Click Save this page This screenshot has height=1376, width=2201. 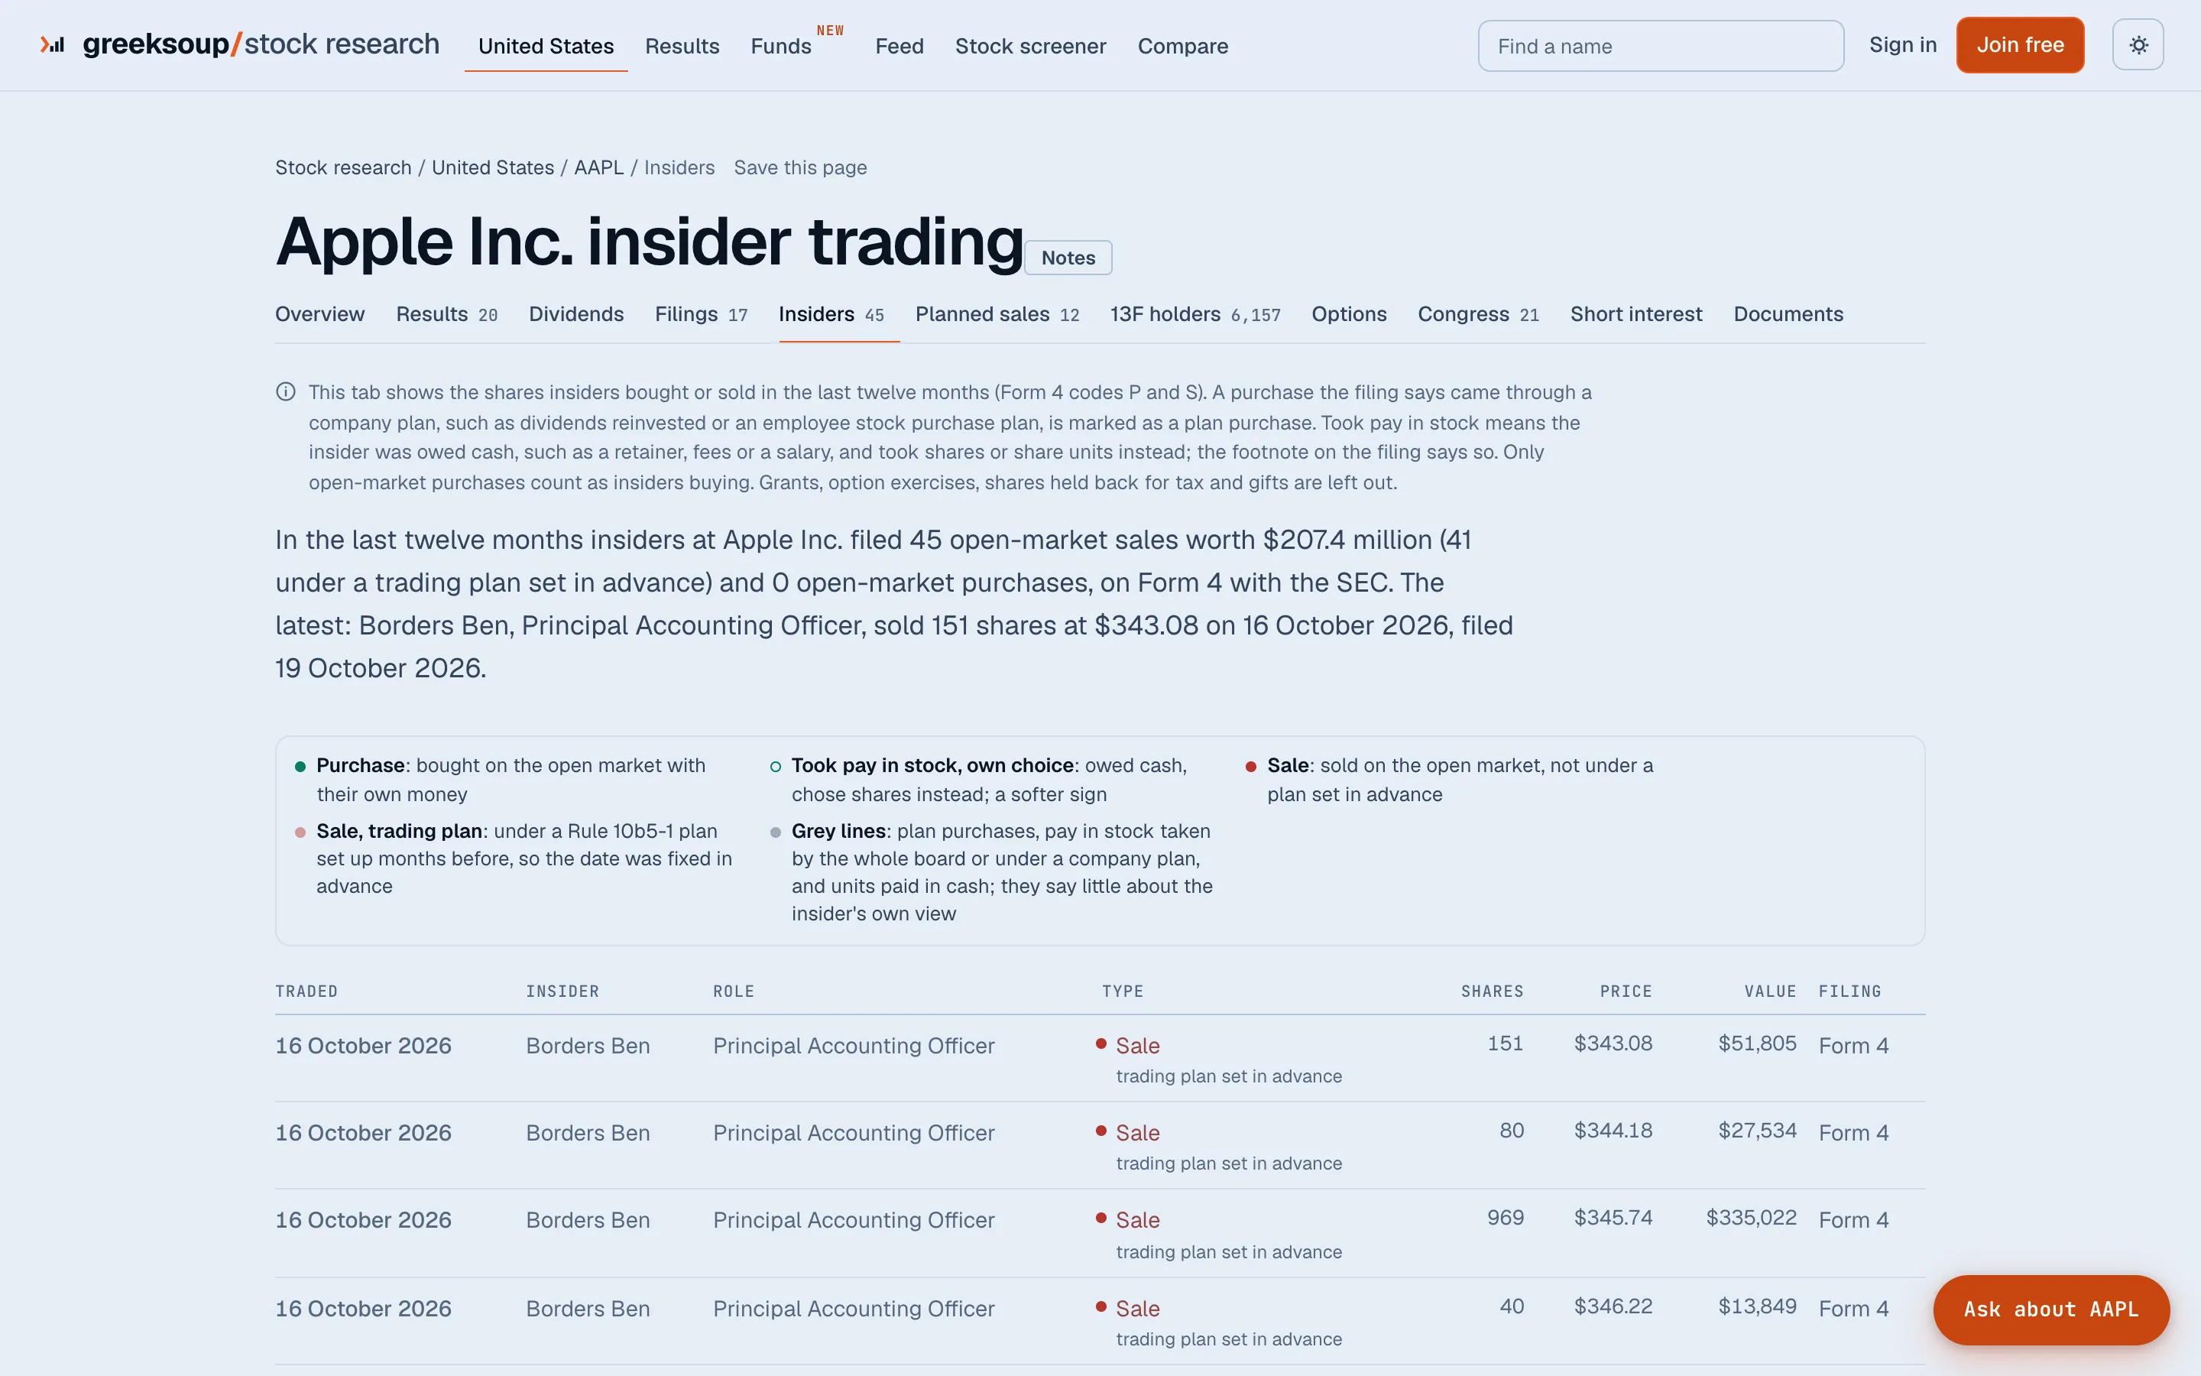[800, 167]
